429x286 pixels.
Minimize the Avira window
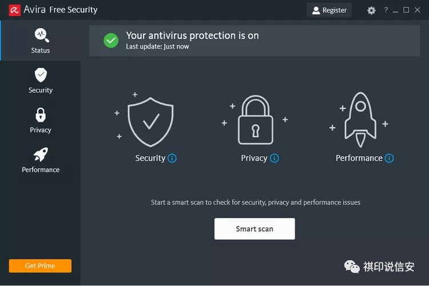pyautogui.click(x=396, y=10)
